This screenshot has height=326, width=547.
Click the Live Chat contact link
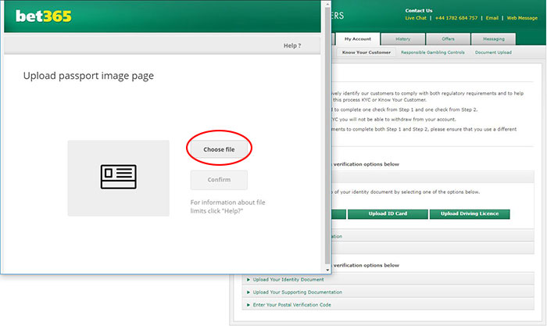click(416, 18)
